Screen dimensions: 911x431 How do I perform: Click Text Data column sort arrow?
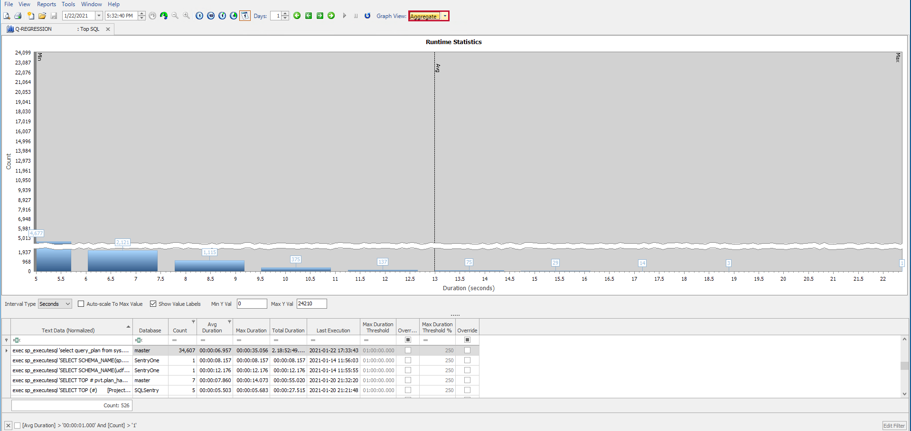[x=128, y=327]
